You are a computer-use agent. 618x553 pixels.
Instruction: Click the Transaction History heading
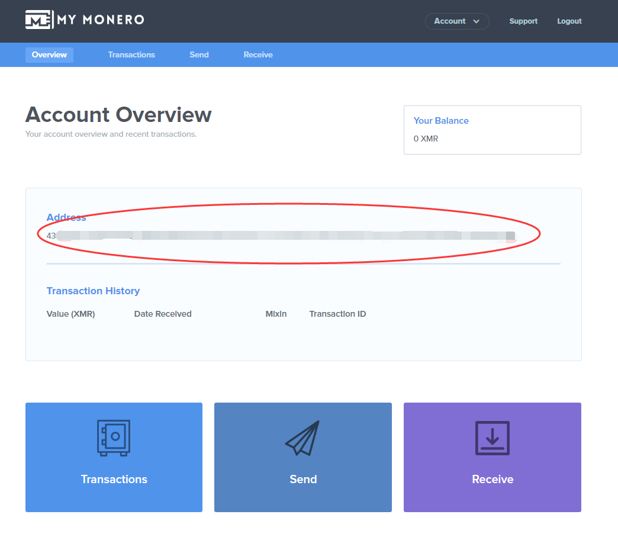(93, 291)
